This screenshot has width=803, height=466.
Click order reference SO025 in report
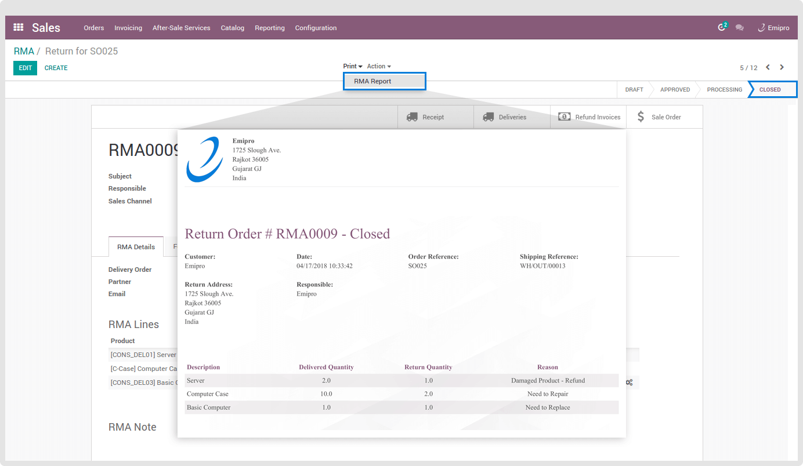[418, 266]
